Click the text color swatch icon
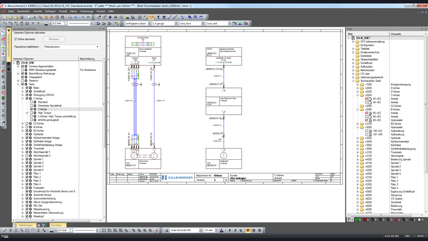The width and height of the screenshot is (428, 241). click(x=222, y=231)
